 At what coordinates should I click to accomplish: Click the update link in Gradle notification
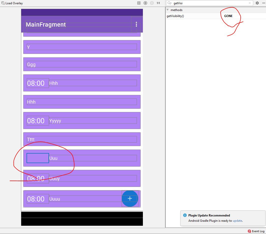pyautogui.click(x=237, y=221)
